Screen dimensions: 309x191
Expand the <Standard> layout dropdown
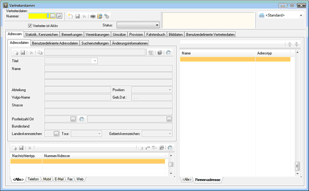coord(301,15)
